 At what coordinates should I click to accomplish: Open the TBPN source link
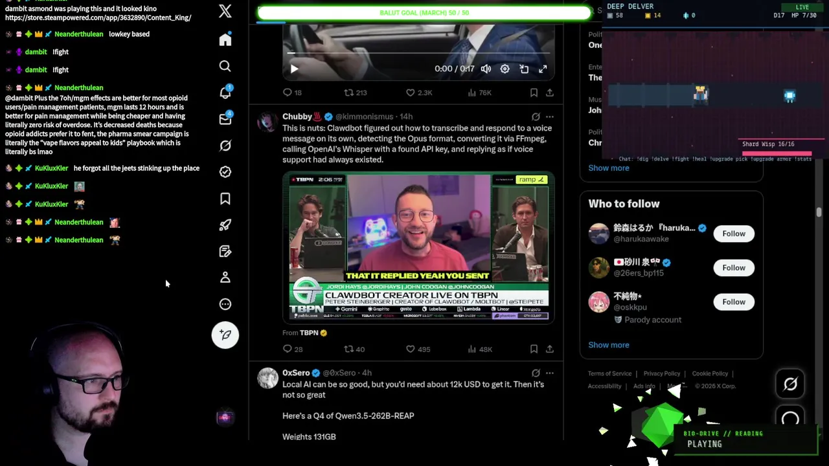(309, 333)
